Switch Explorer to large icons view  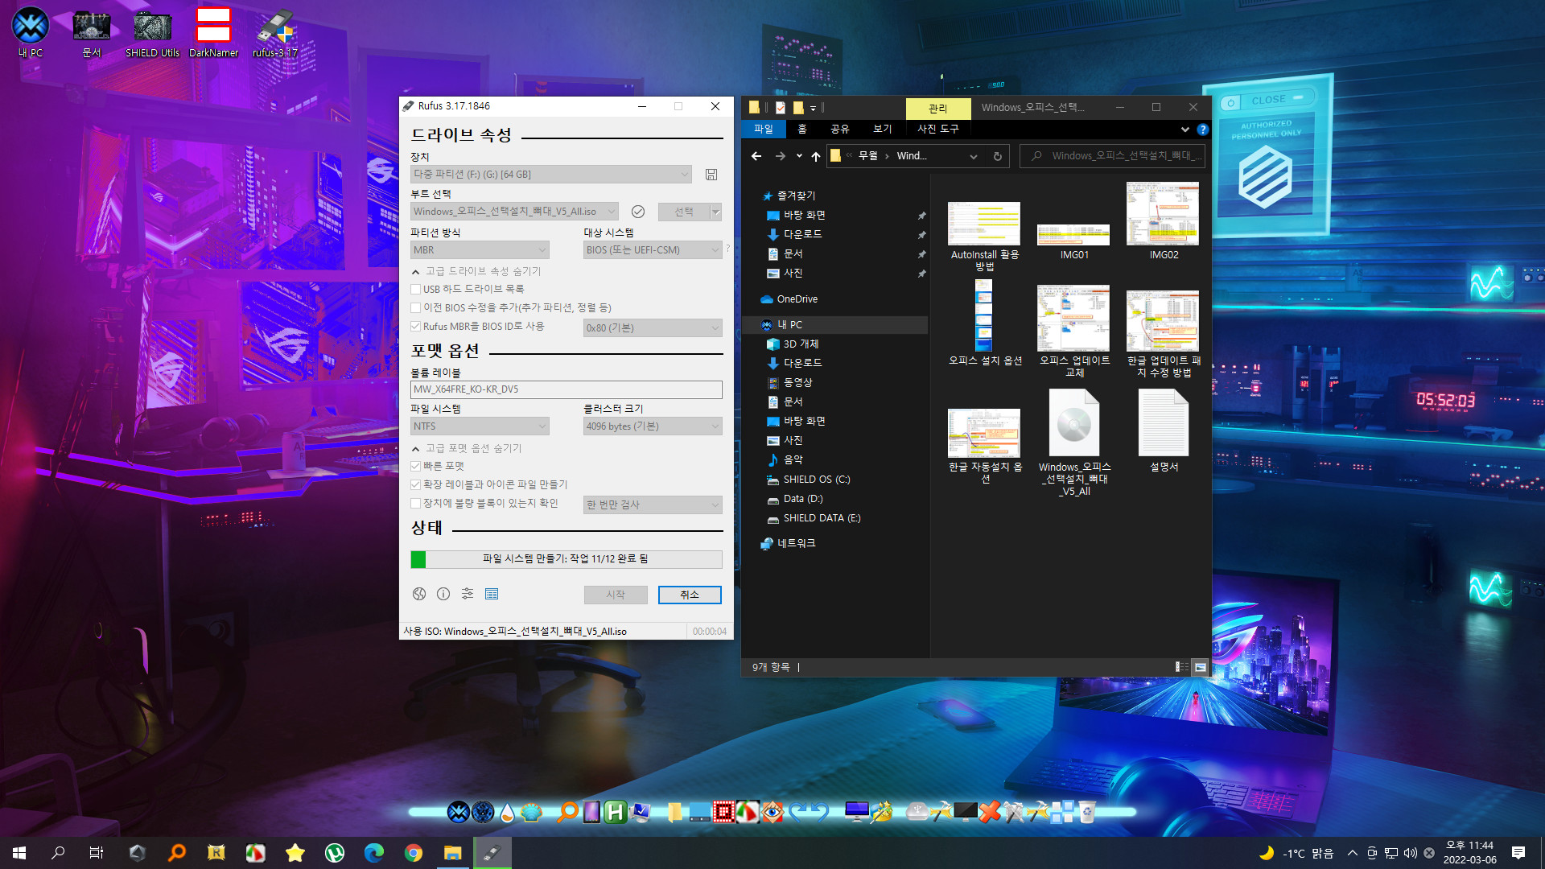(1201, 667)
